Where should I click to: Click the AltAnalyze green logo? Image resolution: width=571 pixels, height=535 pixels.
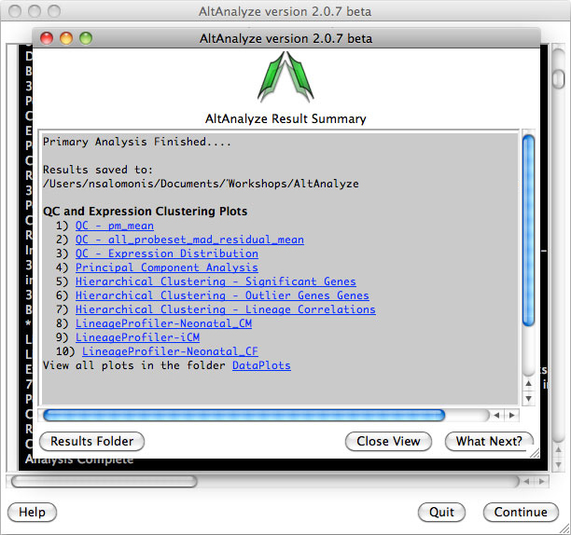[x=285, y=78]
